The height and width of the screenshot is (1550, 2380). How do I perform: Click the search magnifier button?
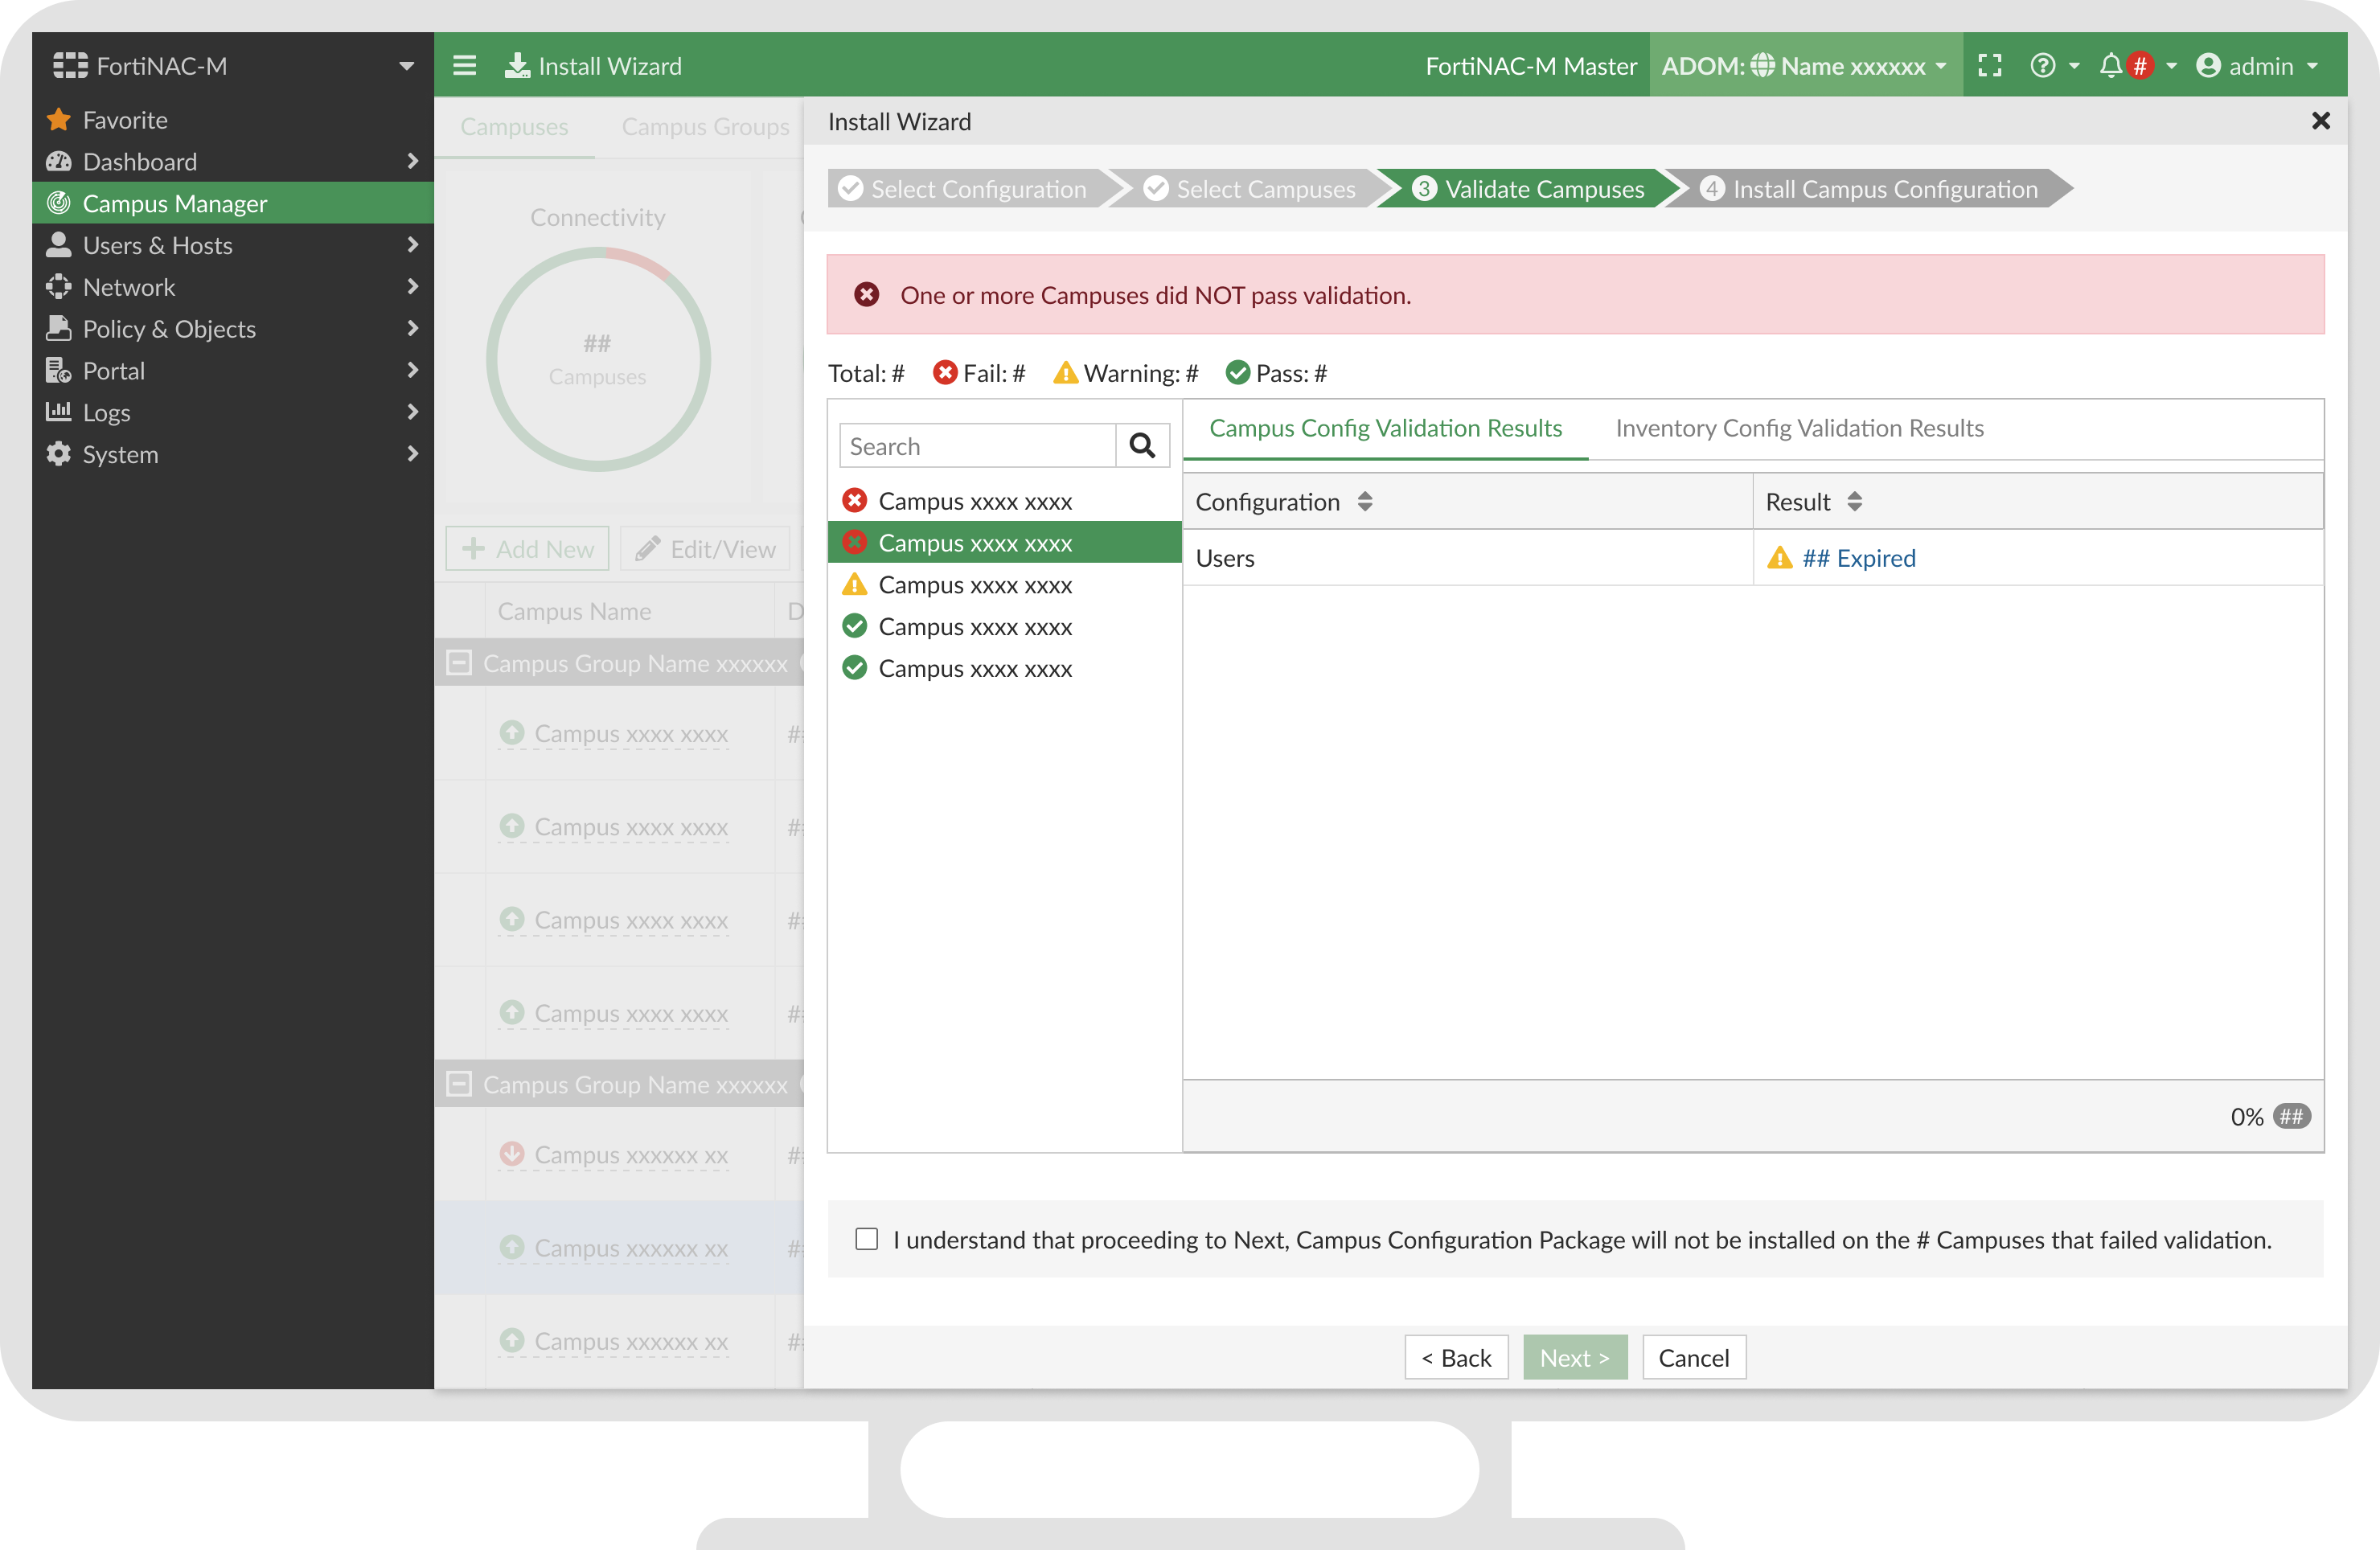pyautogui.click(x=1142, y=446)
